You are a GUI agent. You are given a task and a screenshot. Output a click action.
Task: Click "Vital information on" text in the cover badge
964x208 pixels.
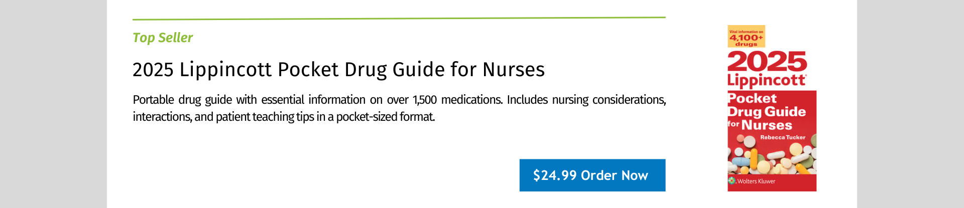click(746, 32)
